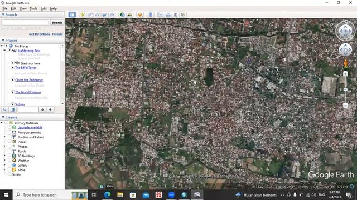Collapse the Places panel triangle
The height and width of the screenshot is (200, 357).
pos(3,41)
